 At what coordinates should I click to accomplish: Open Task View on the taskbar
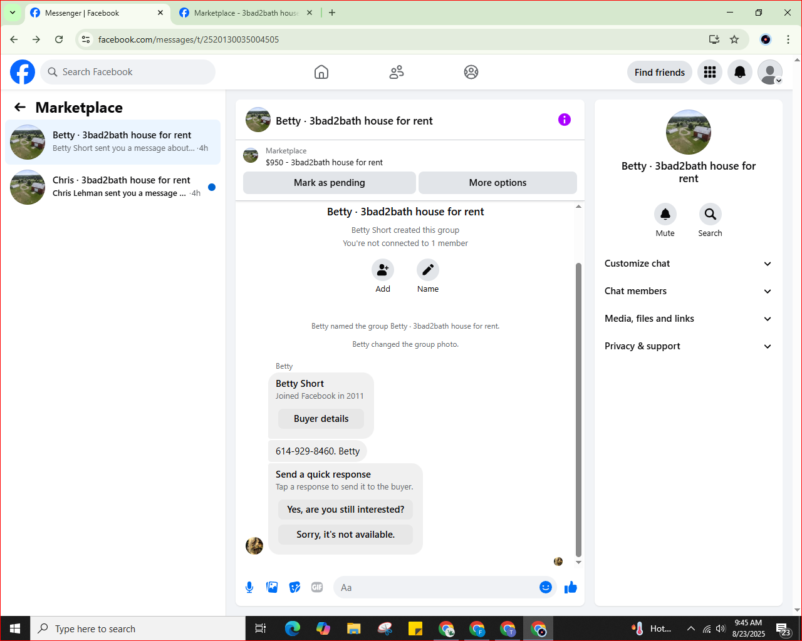tap(261, 628)
